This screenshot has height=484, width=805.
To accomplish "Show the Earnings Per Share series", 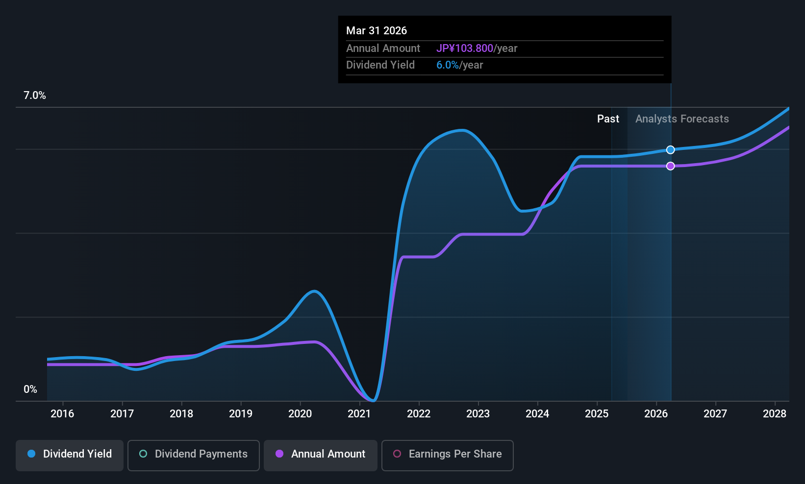I will pos(448,456).
